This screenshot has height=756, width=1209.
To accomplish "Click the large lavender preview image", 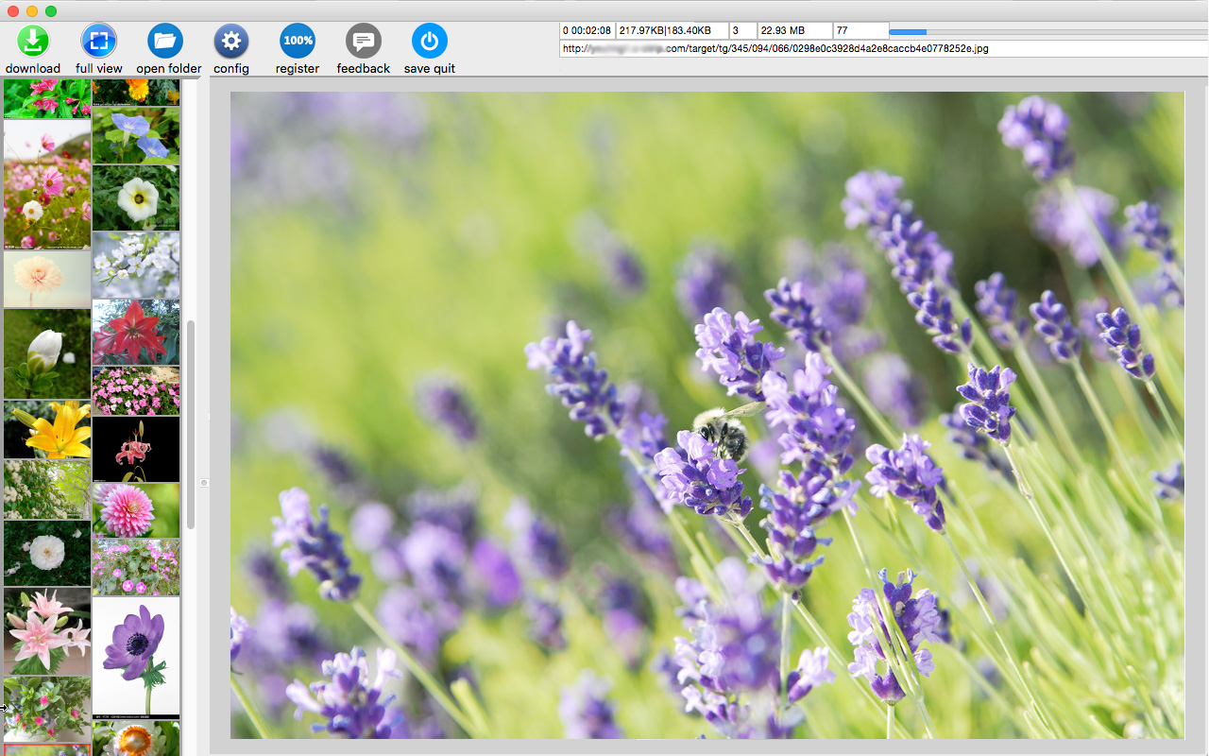I will (707, 415).
